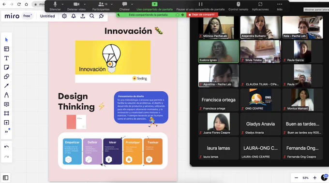This screenshot has width=329, height=183.
Task: Select the small pink slide thumbnail
Action: pos(76,122)
